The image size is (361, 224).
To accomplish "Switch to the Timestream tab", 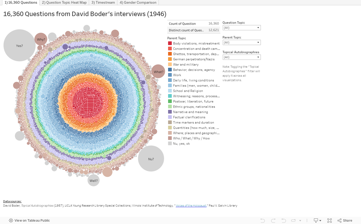I will point(103,2).
